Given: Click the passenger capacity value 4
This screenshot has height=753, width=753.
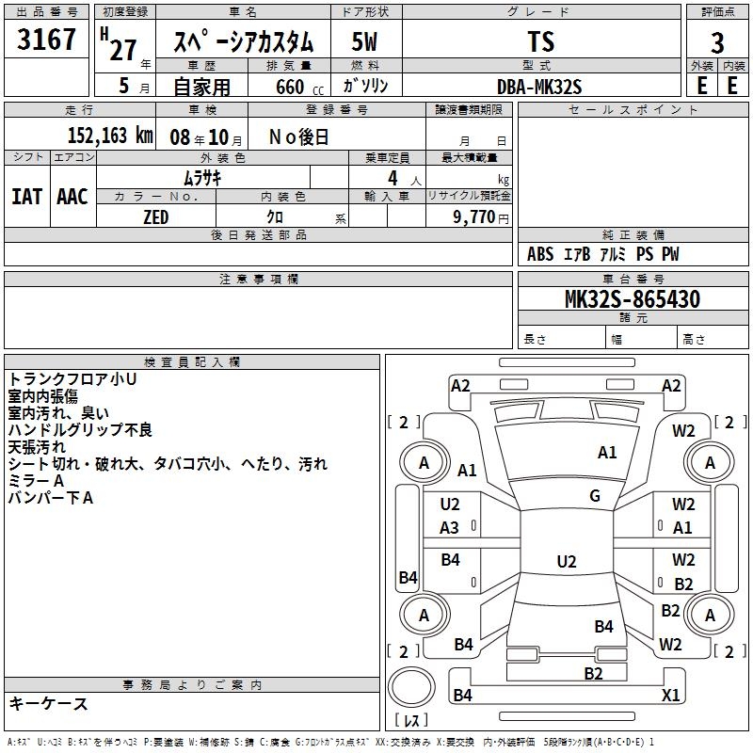Looking at the screenshot, I should tap(393, 179).
